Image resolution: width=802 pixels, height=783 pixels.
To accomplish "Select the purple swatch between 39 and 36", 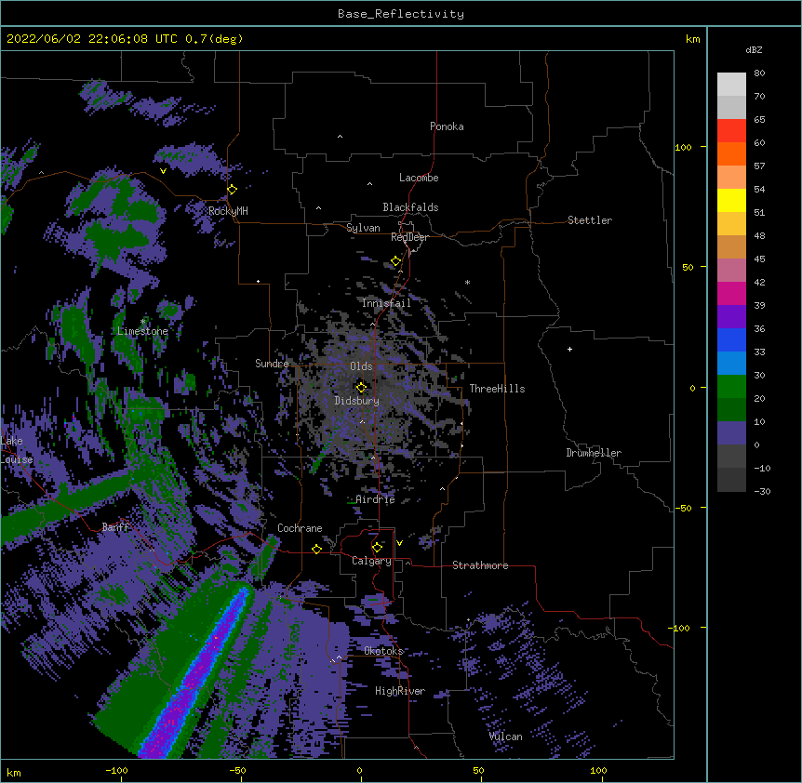I will (x=731, y=317).
